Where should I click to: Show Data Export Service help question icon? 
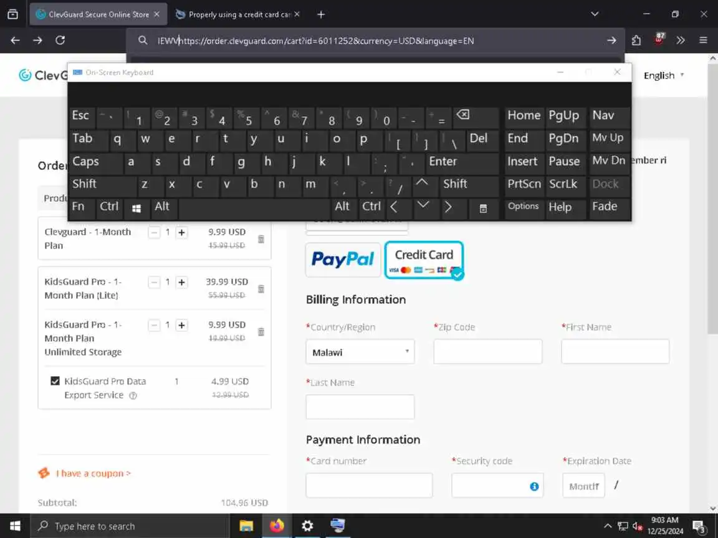[133, 396]
